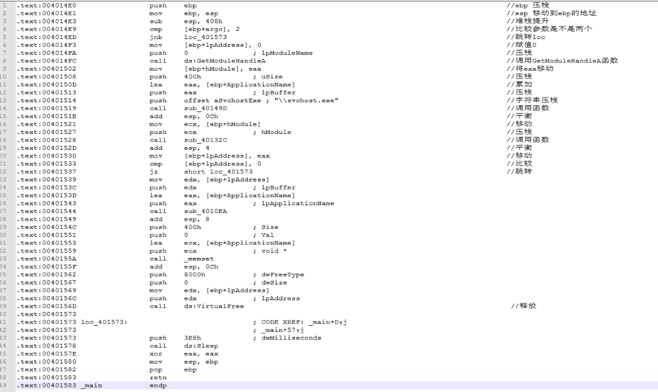Click the '//比较参数是不是两个' annotation
The height and width of the screenshot is (392, 658).
coord(549,30)
